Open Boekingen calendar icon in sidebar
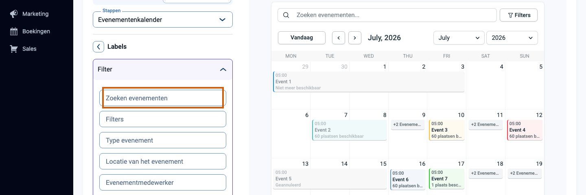The height and width of the screenshot is (195, 586). coord(14,31)
